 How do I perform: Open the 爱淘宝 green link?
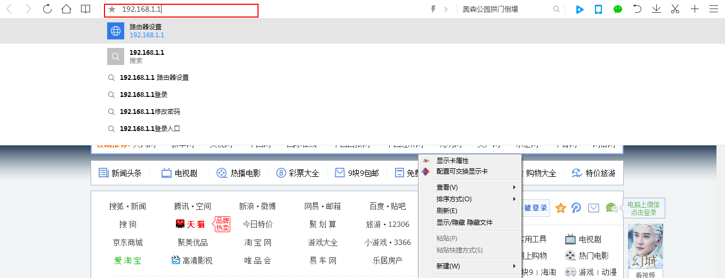tap(127, 260)
